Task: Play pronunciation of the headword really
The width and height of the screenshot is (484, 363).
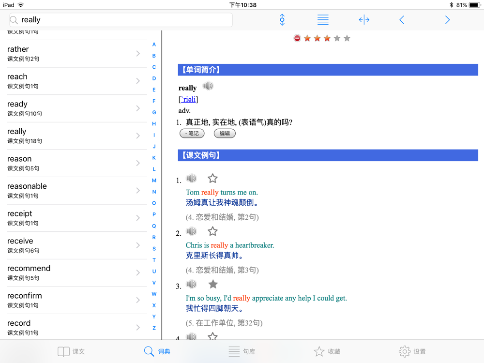Action: [208, 86]
